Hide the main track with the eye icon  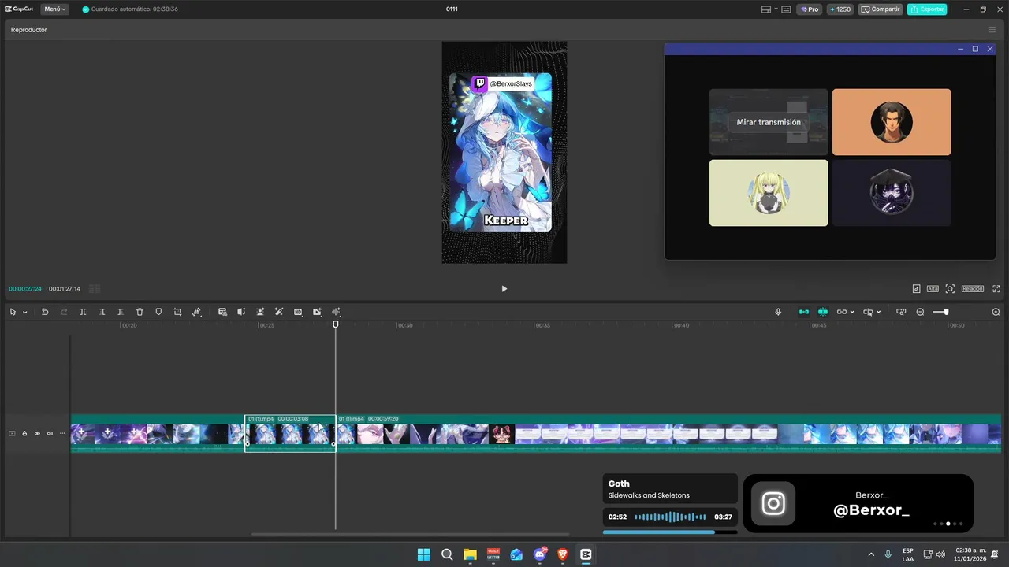(37, 433)
